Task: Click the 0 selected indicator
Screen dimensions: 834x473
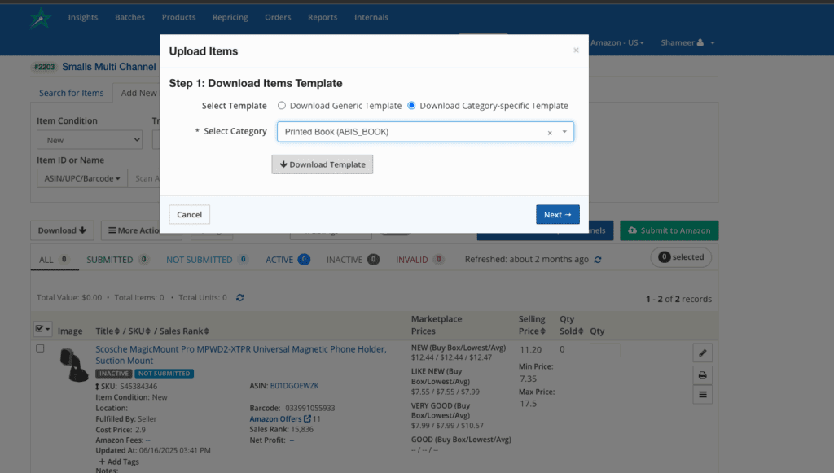Action: click(x=681, y=257)
